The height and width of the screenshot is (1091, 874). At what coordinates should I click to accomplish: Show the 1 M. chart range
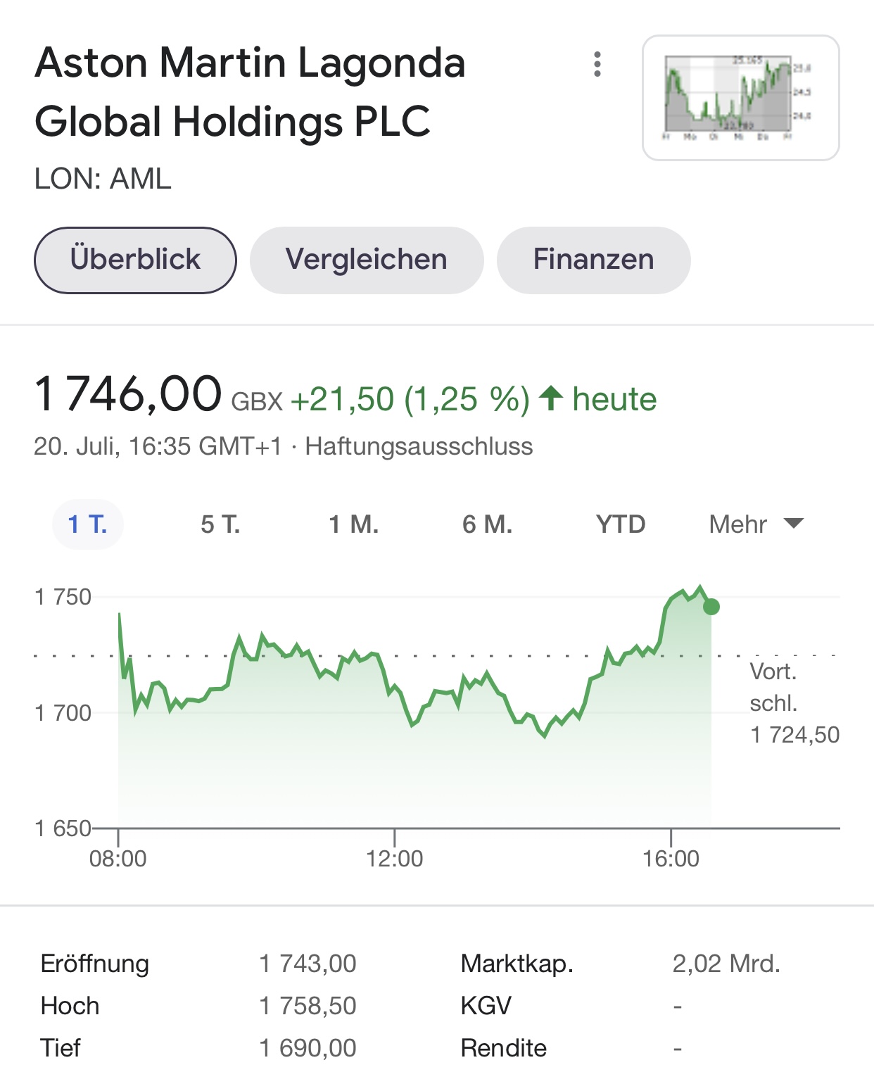click(353, 524)
